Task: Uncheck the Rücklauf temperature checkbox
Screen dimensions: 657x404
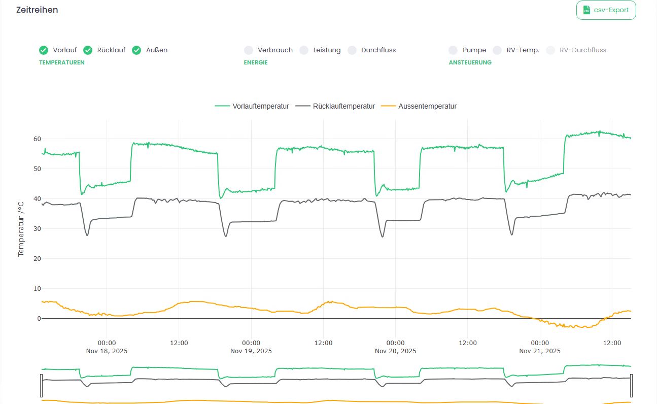Action: pyautogui.click(x=88, y=50)
